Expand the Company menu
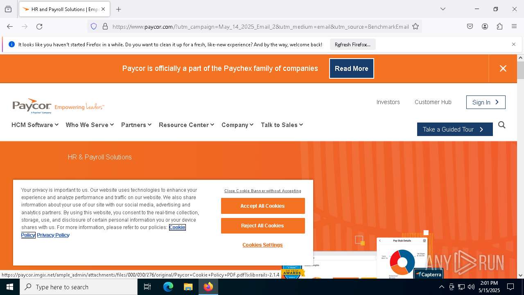 (x=237, y=125)
